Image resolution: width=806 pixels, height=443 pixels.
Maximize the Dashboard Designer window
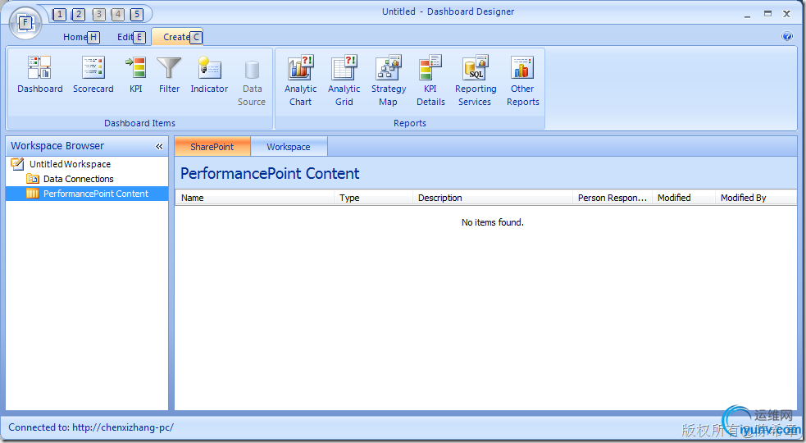tap(767, 14)
